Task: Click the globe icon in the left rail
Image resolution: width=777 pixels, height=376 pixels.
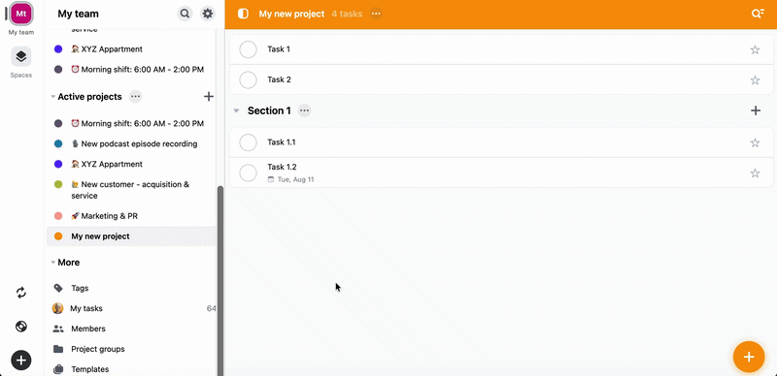Action: pyautogui.click(x=20, y=326)
